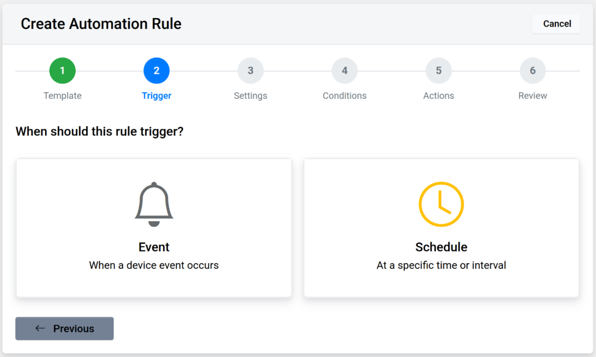Click the step 6 number circle

(533, 71)
